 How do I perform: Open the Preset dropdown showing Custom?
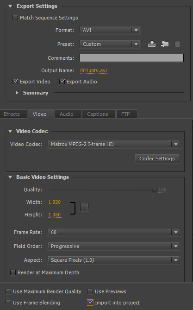coord(110,44)
